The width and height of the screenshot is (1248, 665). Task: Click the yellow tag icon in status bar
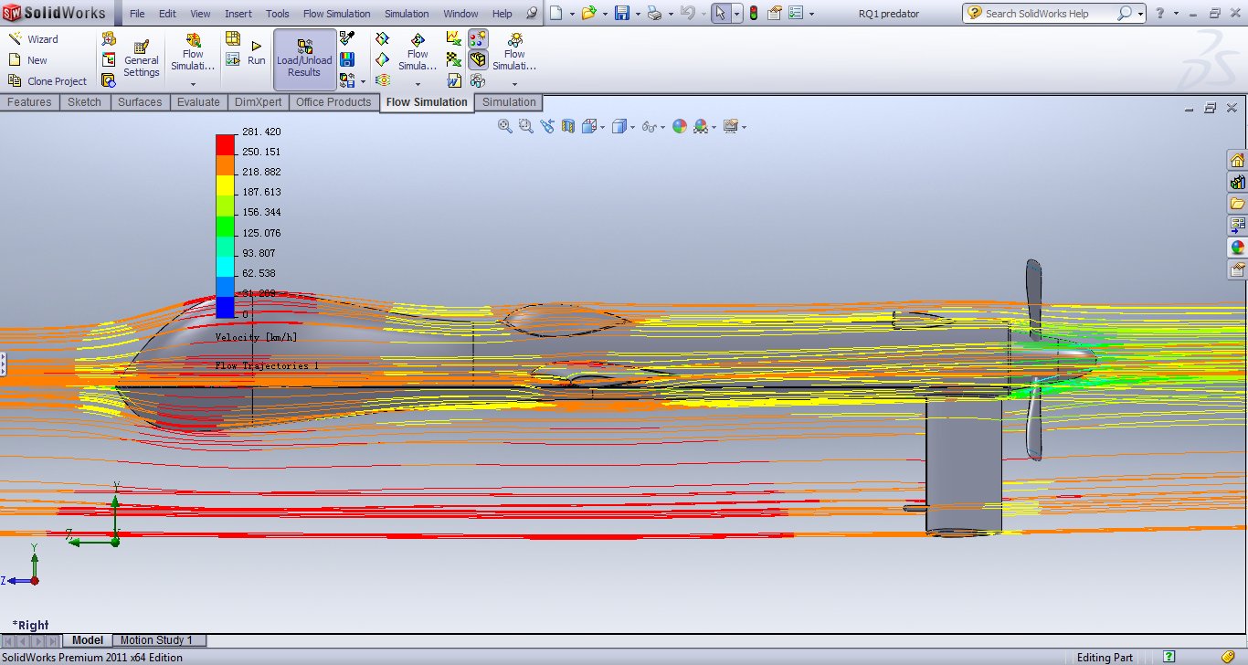tap(1228, 657)
